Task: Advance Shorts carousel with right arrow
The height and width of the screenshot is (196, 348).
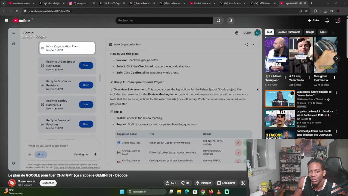Action: (x=337, y=59)
